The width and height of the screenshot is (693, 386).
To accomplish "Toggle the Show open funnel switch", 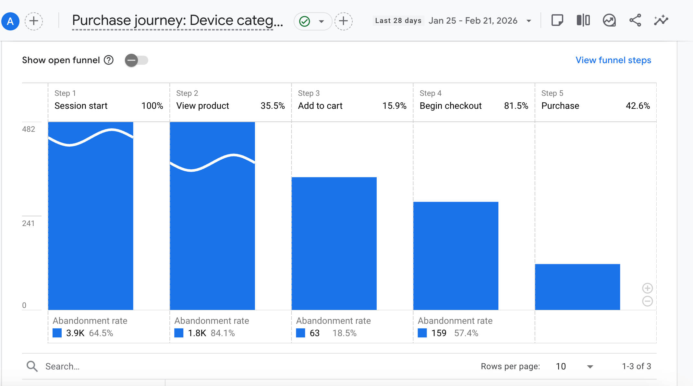I will click(136, 60).
